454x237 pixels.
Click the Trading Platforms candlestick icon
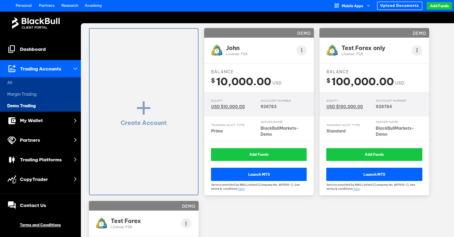[x=12, y=160]
